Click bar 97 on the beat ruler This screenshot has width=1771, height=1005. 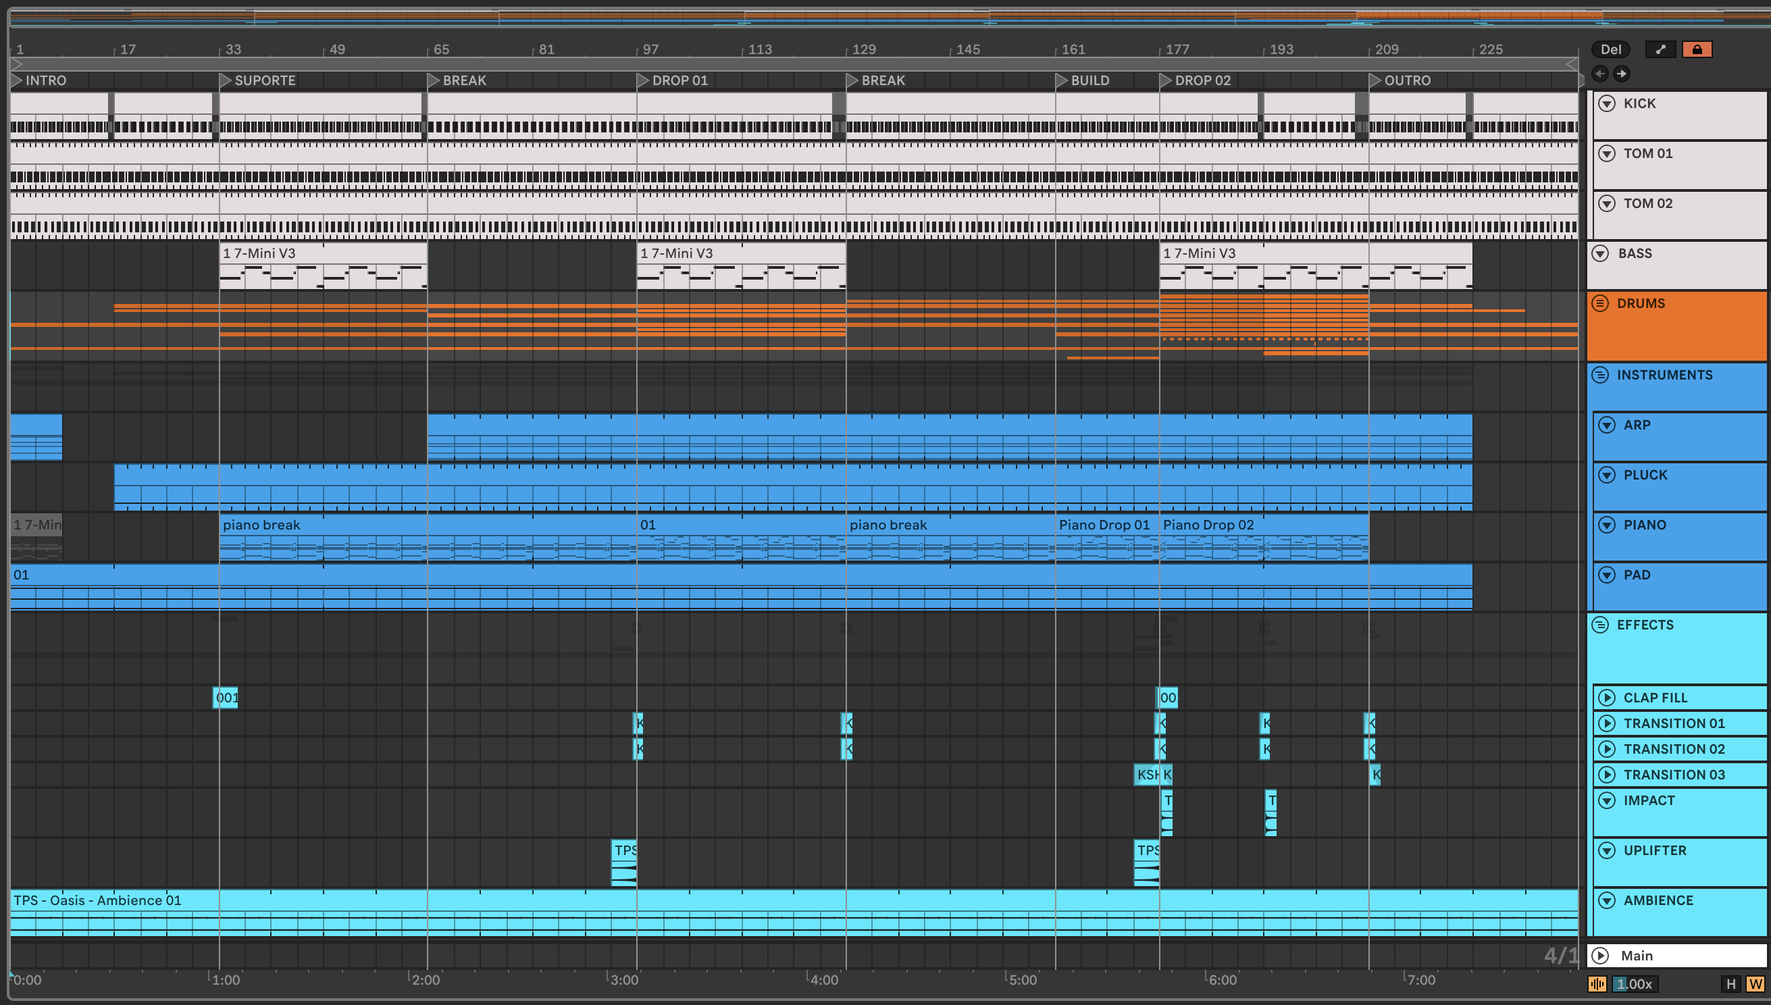(650, 49)
